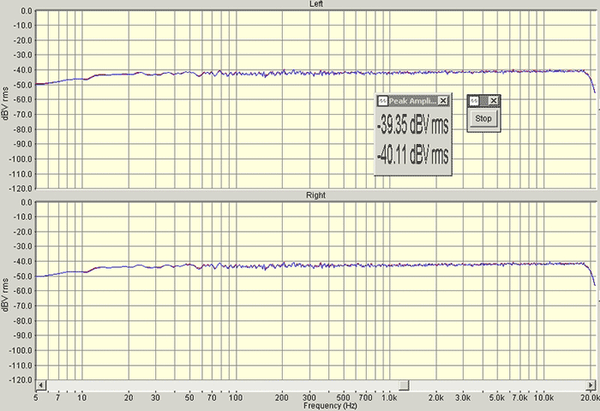Click the -80.0 label on Right plot axis
Viewport: 600px width, 411px height.
pyautogui.click(x=23, y=321)
